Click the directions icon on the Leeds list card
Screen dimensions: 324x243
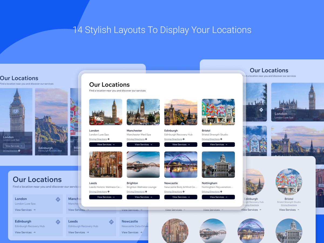tap(111, 222)
